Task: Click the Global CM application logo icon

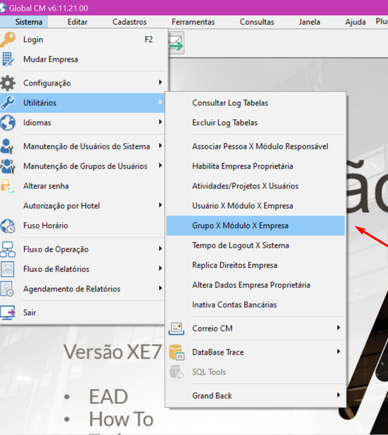Action: point(3,8)
